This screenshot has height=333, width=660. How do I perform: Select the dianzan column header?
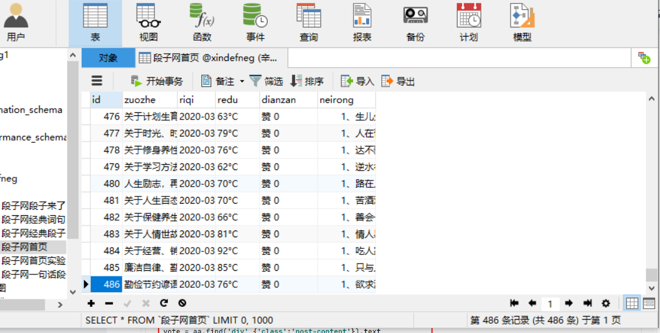[289, 100]
